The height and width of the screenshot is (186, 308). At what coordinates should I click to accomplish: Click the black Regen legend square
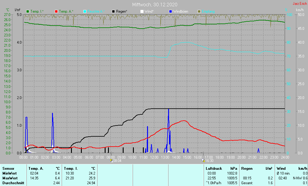113,11
